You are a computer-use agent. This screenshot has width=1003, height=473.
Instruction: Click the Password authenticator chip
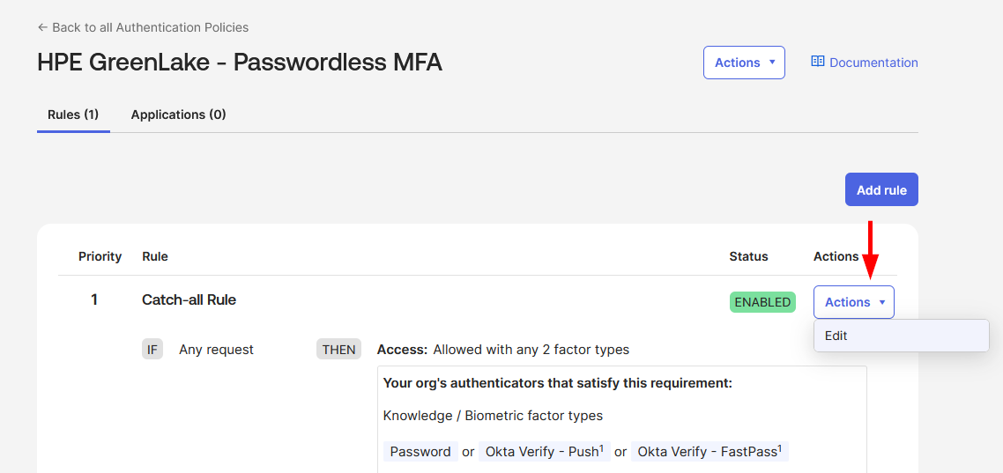click(x=420, y=452)
